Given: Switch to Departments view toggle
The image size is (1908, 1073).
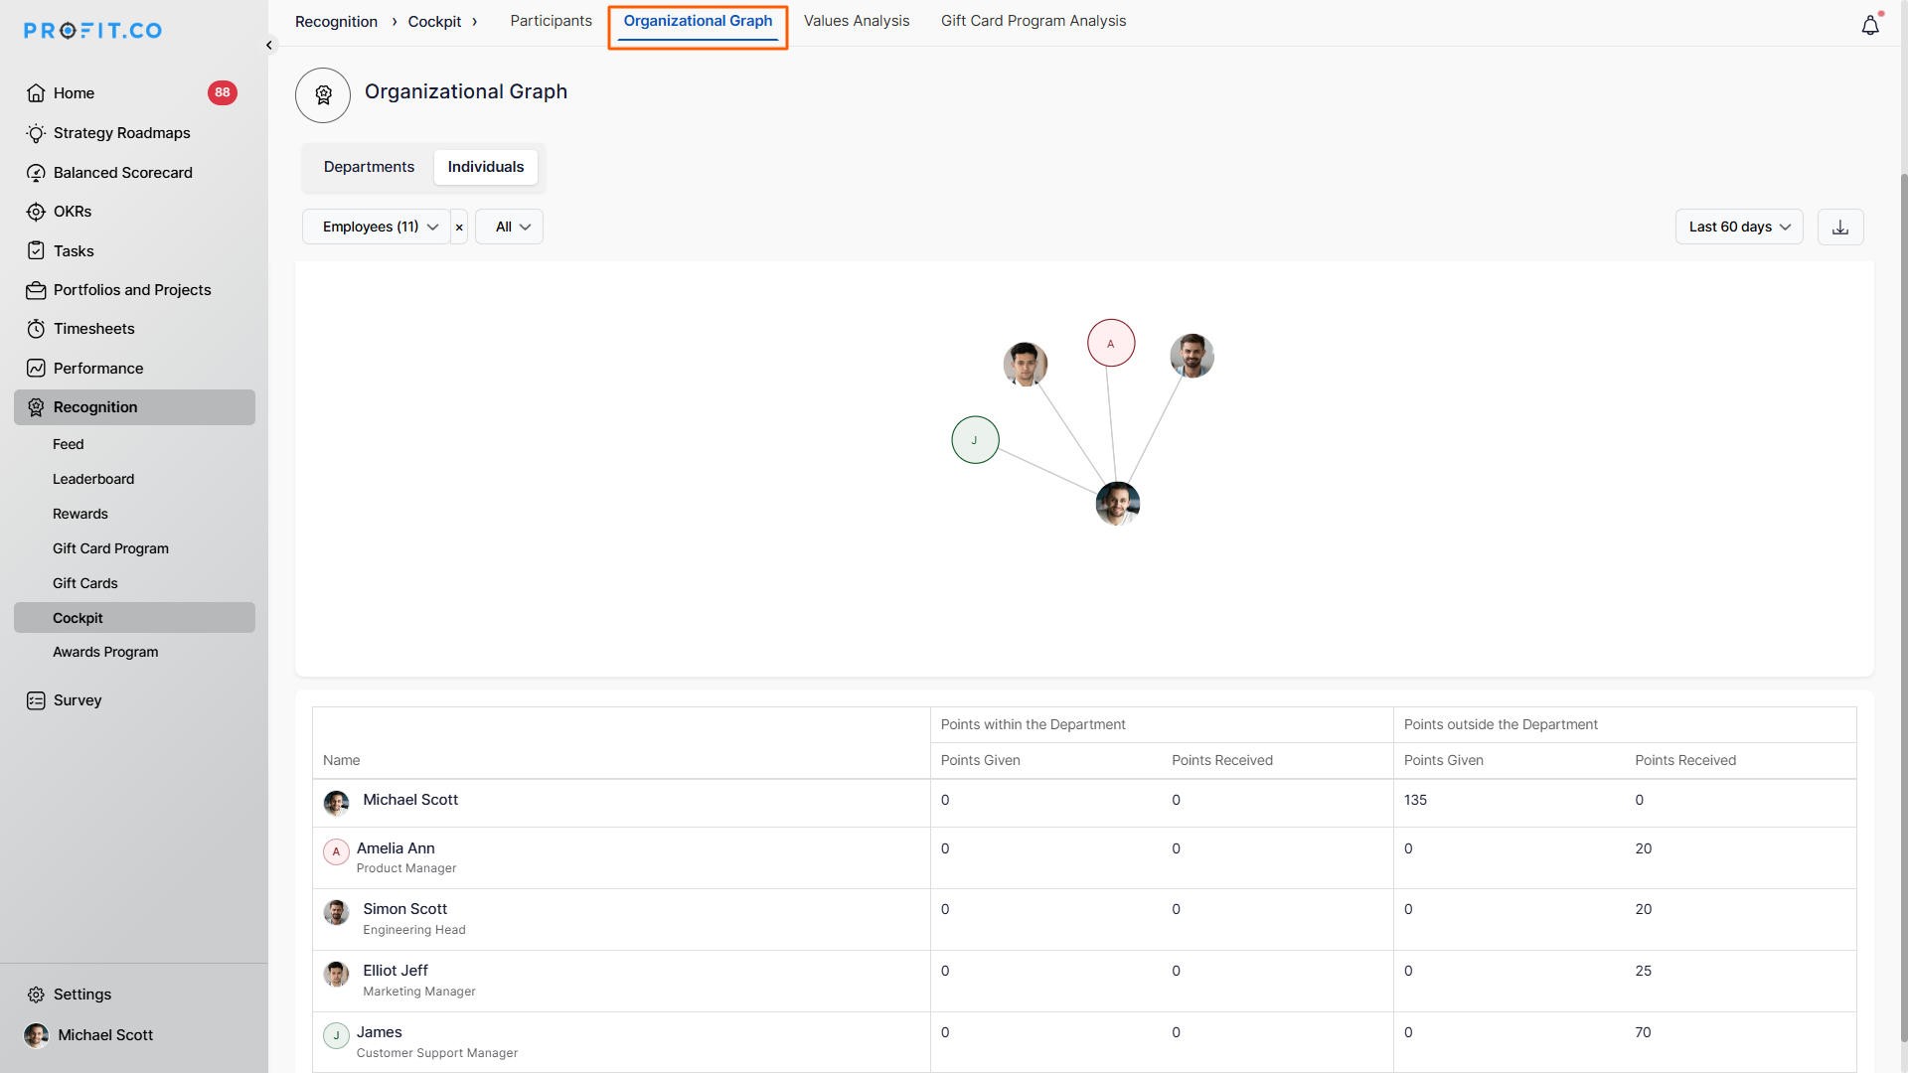Looking at the screenshot, I should click(x=369, y=167).
